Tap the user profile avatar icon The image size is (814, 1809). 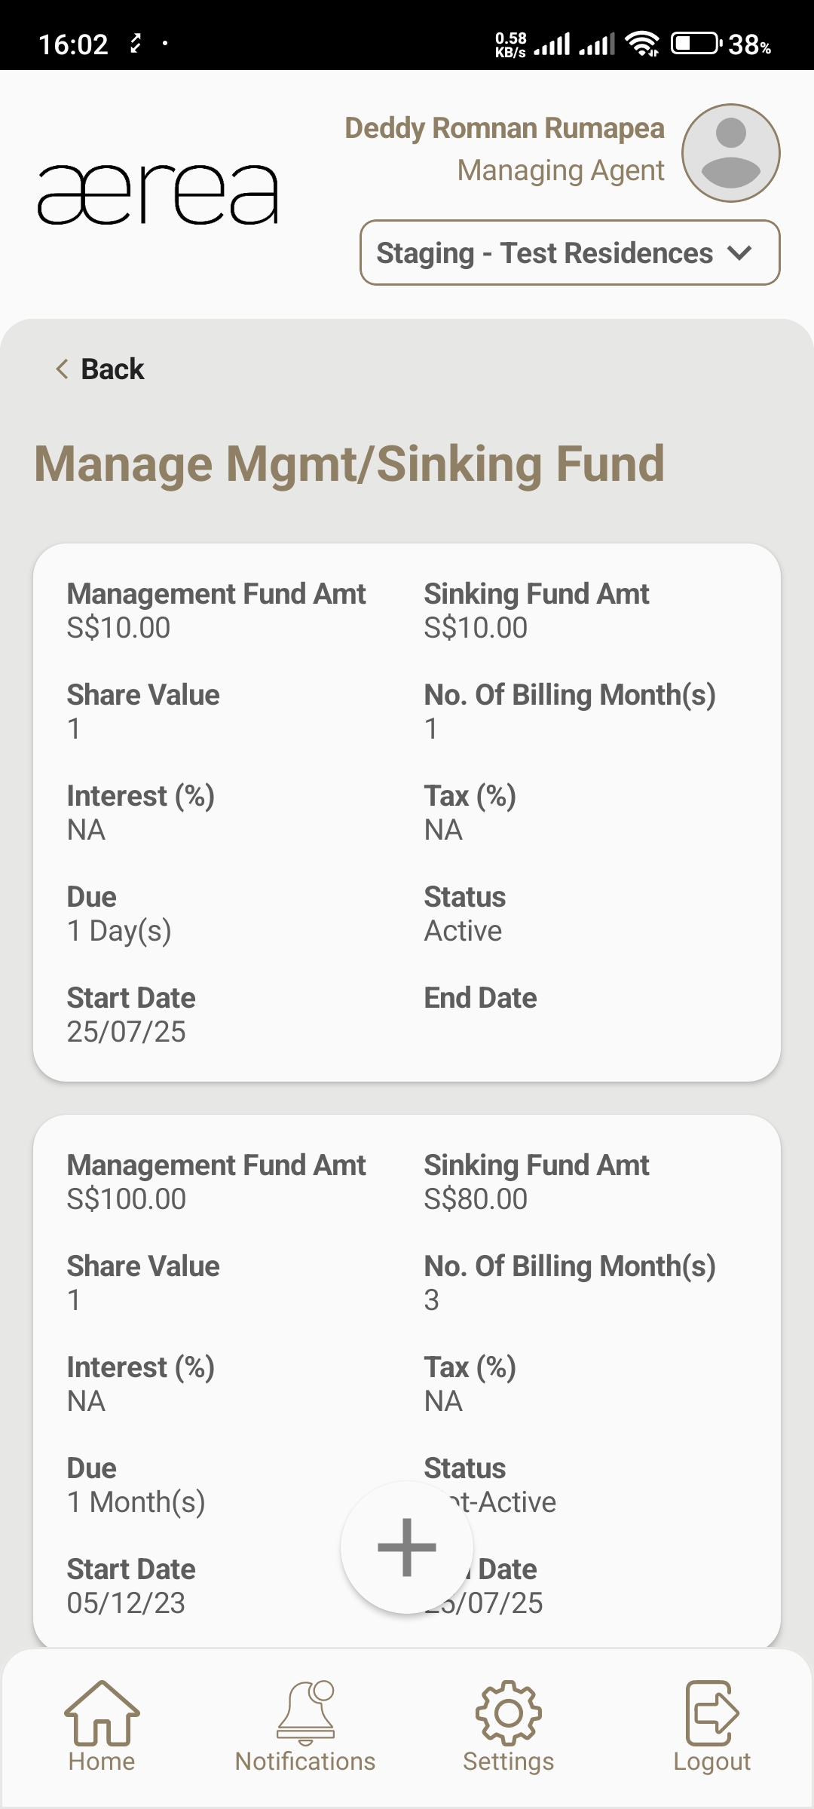point(730,153)
